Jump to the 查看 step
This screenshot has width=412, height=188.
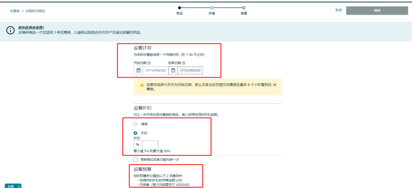(x=244, y=8)
